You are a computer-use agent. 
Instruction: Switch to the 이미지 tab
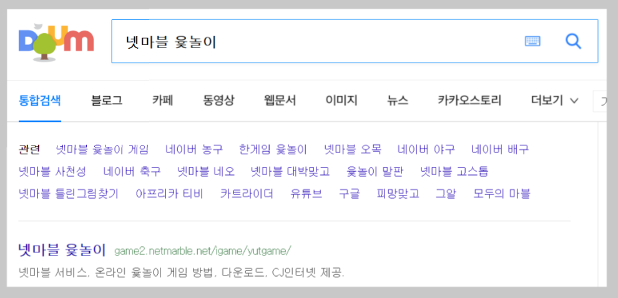(x=341, y=101)
